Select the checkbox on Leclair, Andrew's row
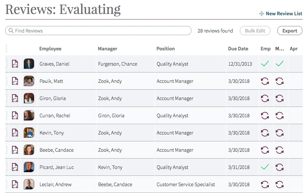Screen dimensions: 304x193 click(x=5, y=184)
